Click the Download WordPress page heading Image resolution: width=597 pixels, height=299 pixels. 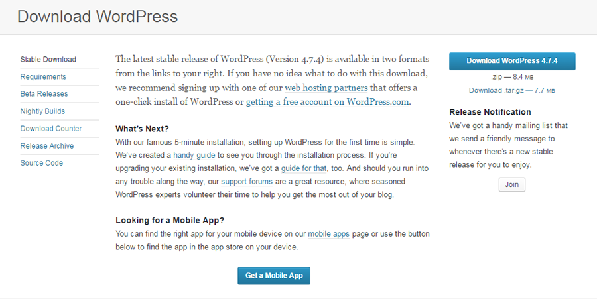pyautogui.click(x=98, y=17)
